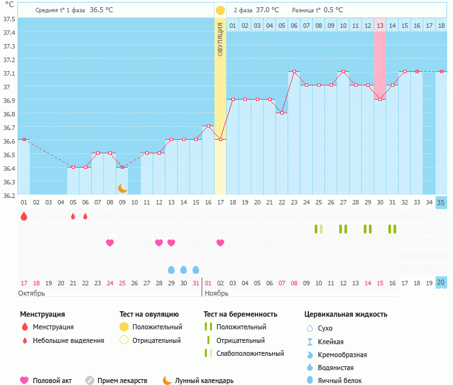Image resolution: width=453 pixels, height=385 pixels.
Task: Click the temperature point on cycle day 23
Action: (294, 72)
